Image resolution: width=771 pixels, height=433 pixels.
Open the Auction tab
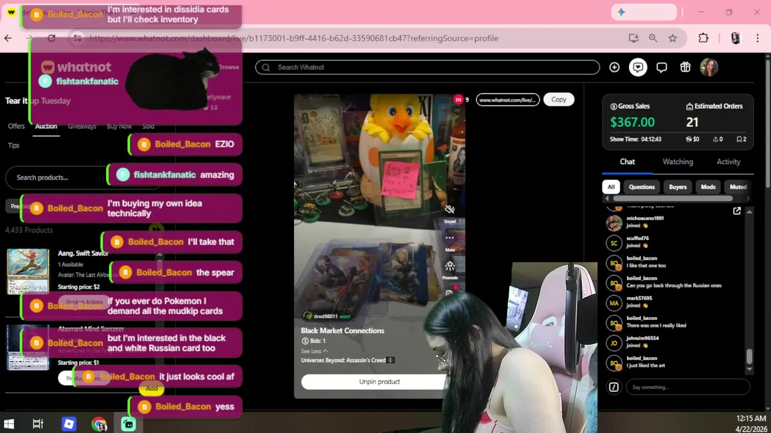tap(46, 126)
